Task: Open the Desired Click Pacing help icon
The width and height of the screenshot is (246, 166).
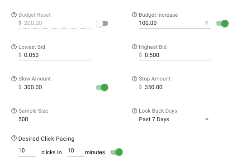Action: click(x=14, y=138)
